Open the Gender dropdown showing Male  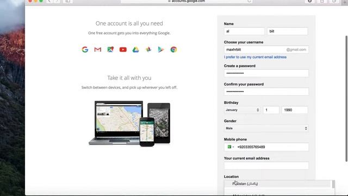coord(266,128)
